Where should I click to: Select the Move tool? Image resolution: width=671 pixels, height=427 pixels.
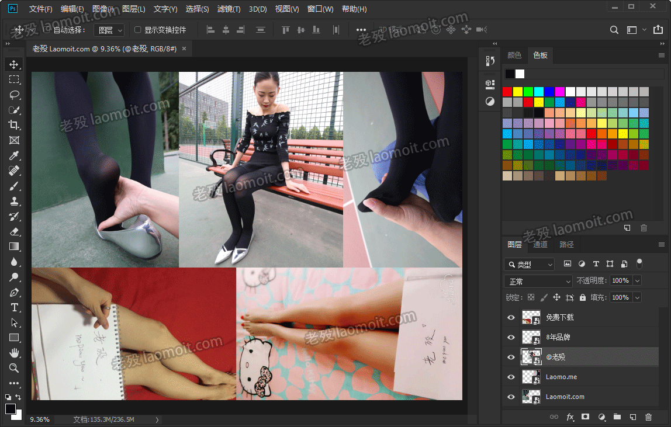pyautogui.click(x=13, y=65)
